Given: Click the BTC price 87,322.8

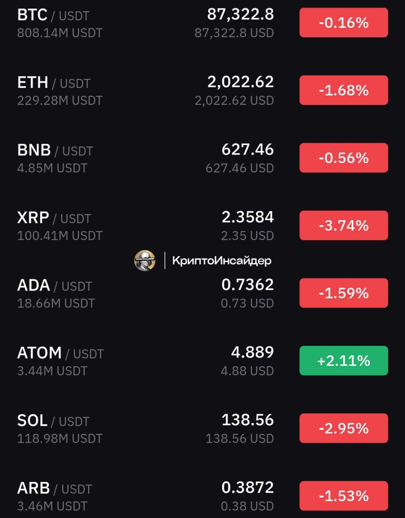Looking at the screenshot, I should click(240, 15).
